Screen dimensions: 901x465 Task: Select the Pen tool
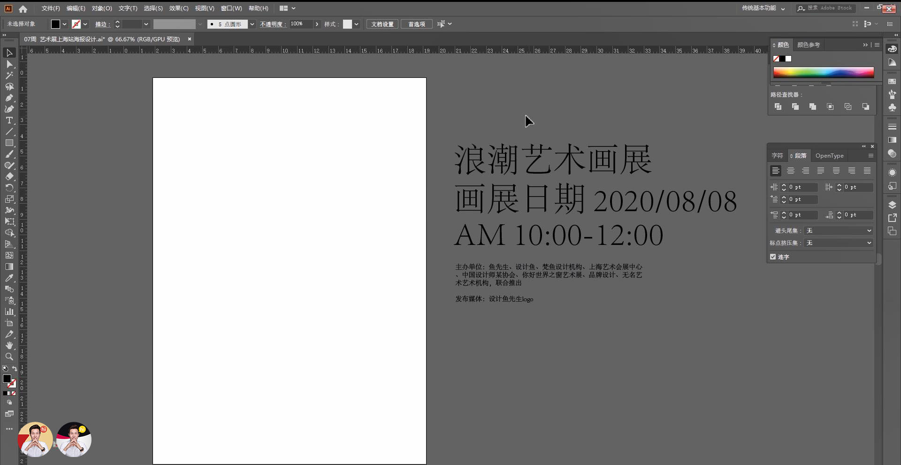click(9, 98)
